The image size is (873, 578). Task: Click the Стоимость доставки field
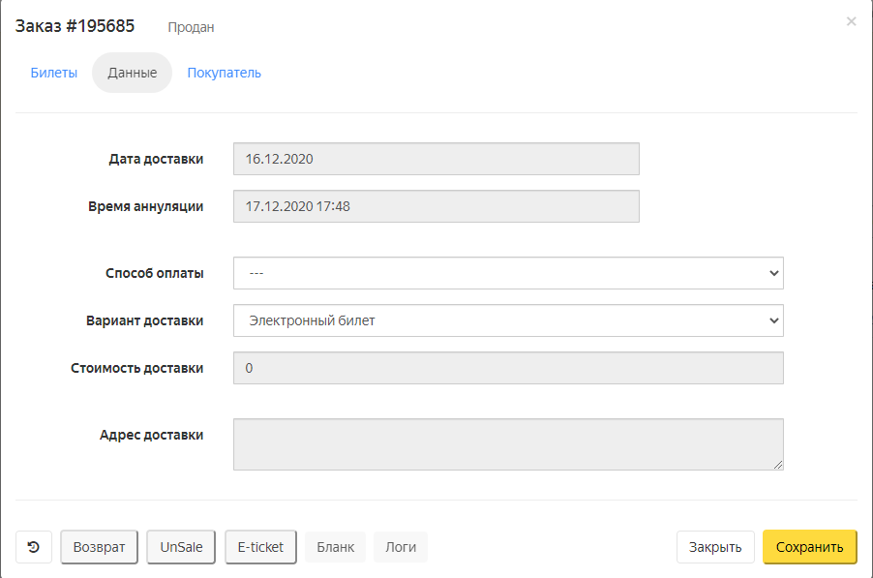tap(508, 368)
